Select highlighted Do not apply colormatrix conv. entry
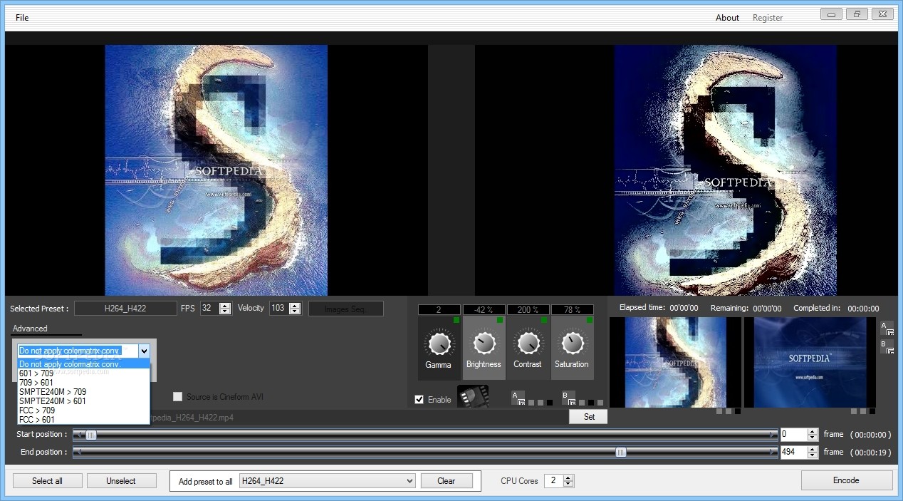Image resolution: width=903 pixels, height=501 pixels. [x=84, y=364]
